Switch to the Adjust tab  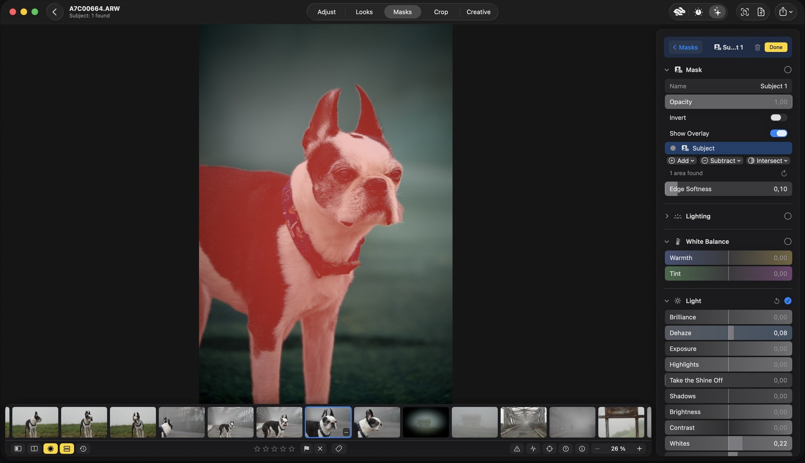tap(326, 12)
